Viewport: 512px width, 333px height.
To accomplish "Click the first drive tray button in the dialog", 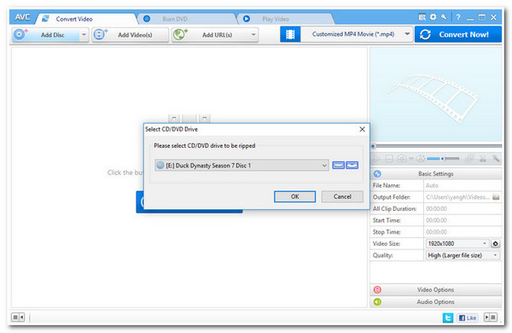I will 338,166.
